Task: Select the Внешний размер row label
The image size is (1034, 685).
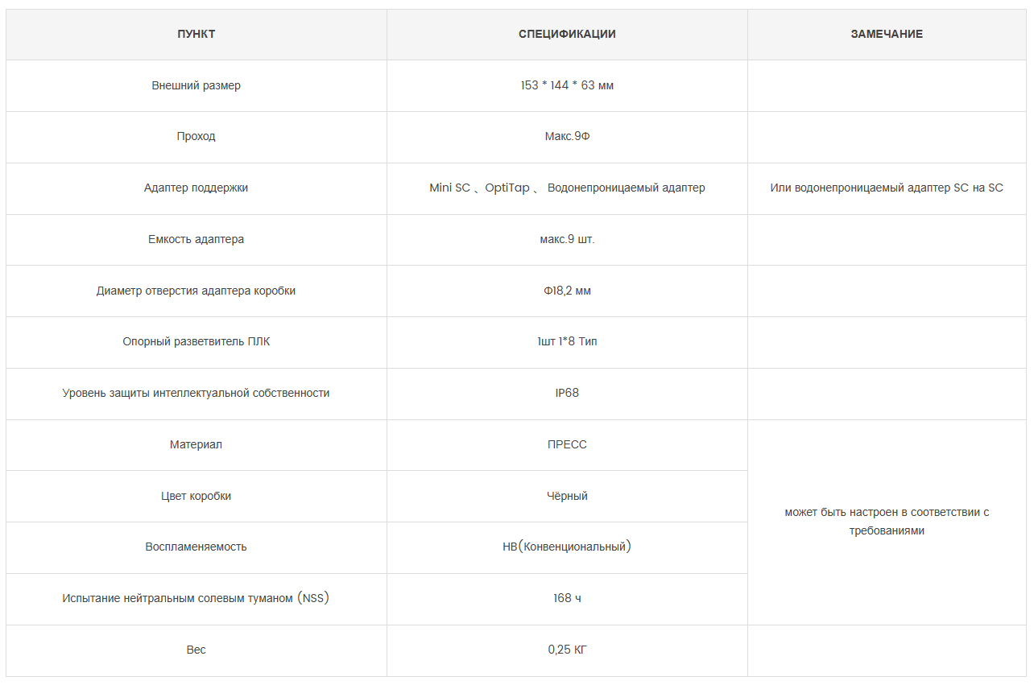Action: 196,85
